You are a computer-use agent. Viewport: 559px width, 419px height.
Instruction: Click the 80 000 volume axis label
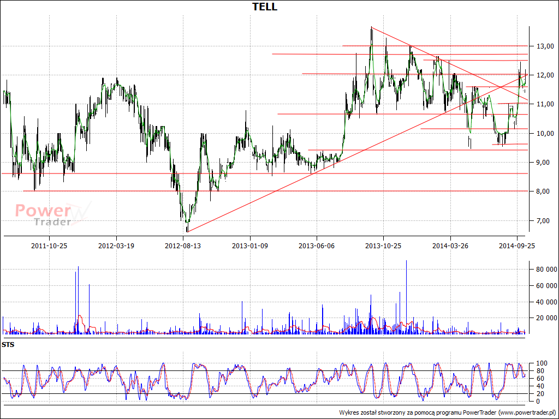pos(546,270)
